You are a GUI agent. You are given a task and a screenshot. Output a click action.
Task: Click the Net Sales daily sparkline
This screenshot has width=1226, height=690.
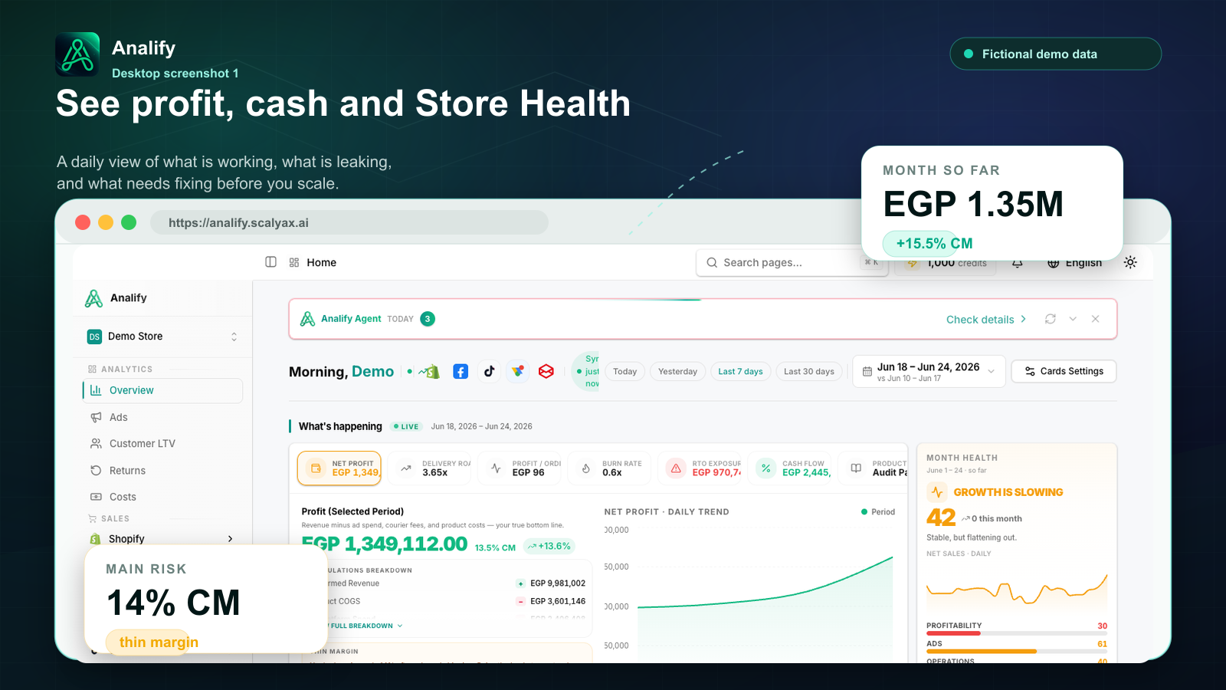pos(1017,590)
